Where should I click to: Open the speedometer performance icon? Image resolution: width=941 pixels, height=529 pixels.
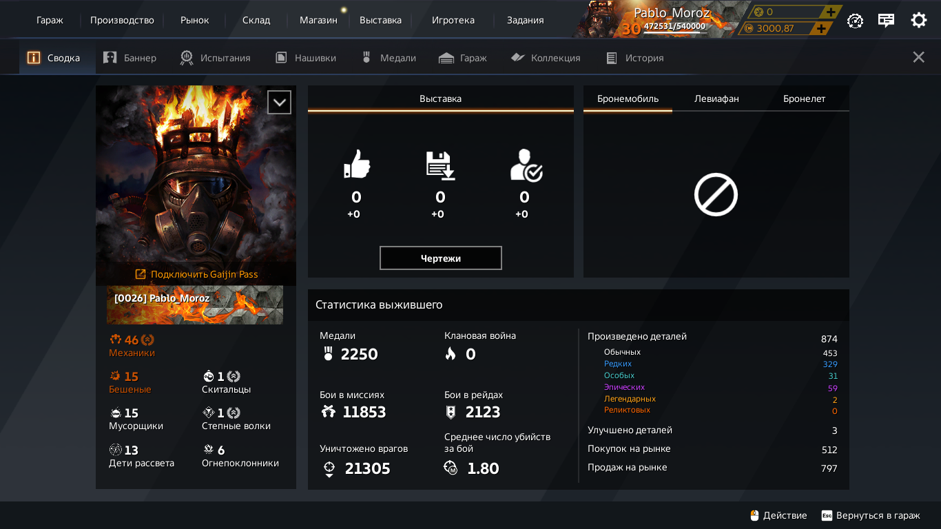click(855, 20)
